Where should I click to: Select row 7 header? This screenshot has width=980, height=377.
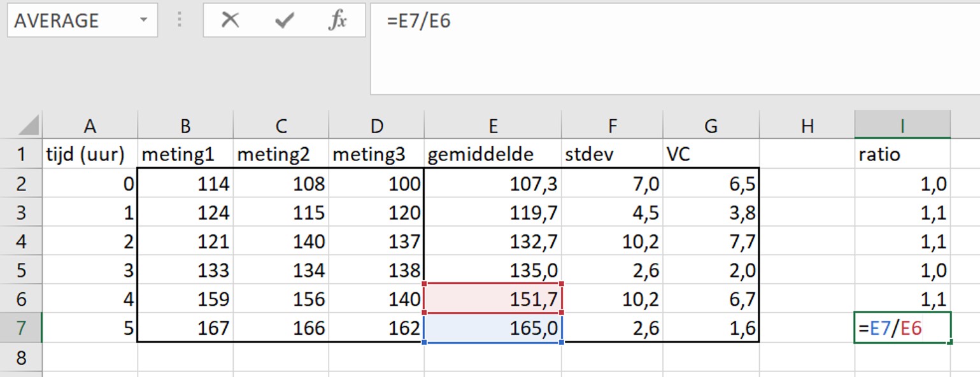[21, 329]
